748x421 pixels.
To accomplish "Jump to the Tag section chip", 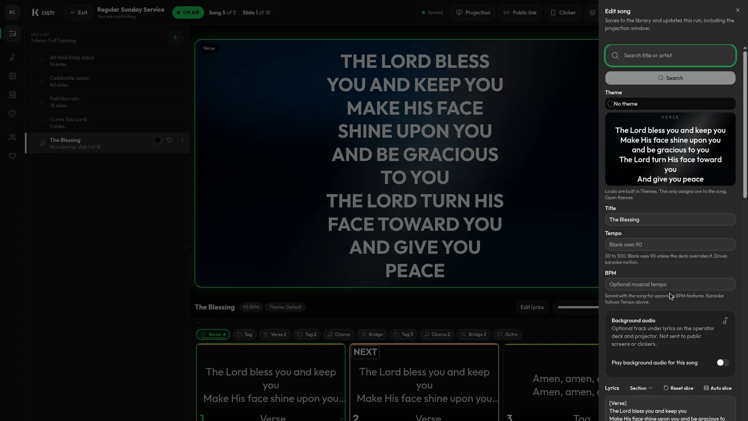I will point(245,334).
